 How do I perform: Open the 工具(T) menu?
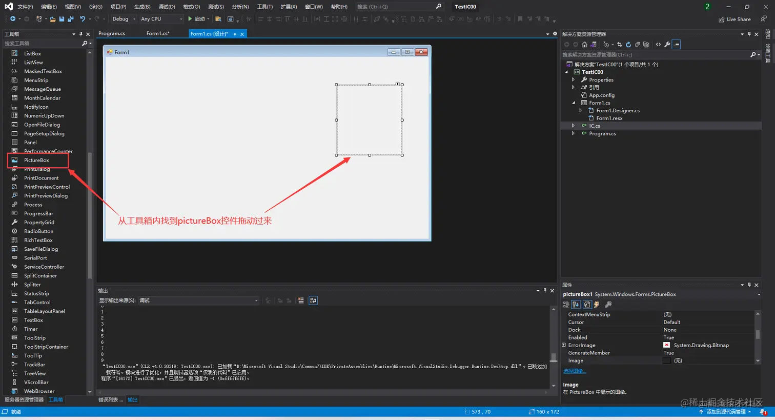[265, 7]
